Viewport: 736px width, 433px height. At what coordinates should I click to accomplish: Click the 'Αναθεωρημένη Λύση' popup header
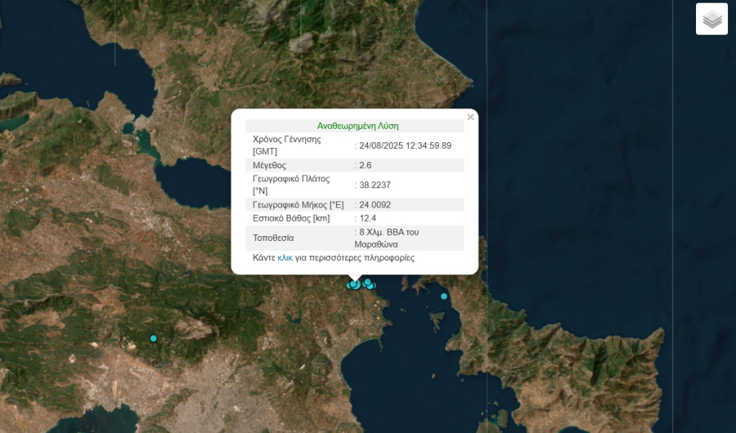(357, 126)
